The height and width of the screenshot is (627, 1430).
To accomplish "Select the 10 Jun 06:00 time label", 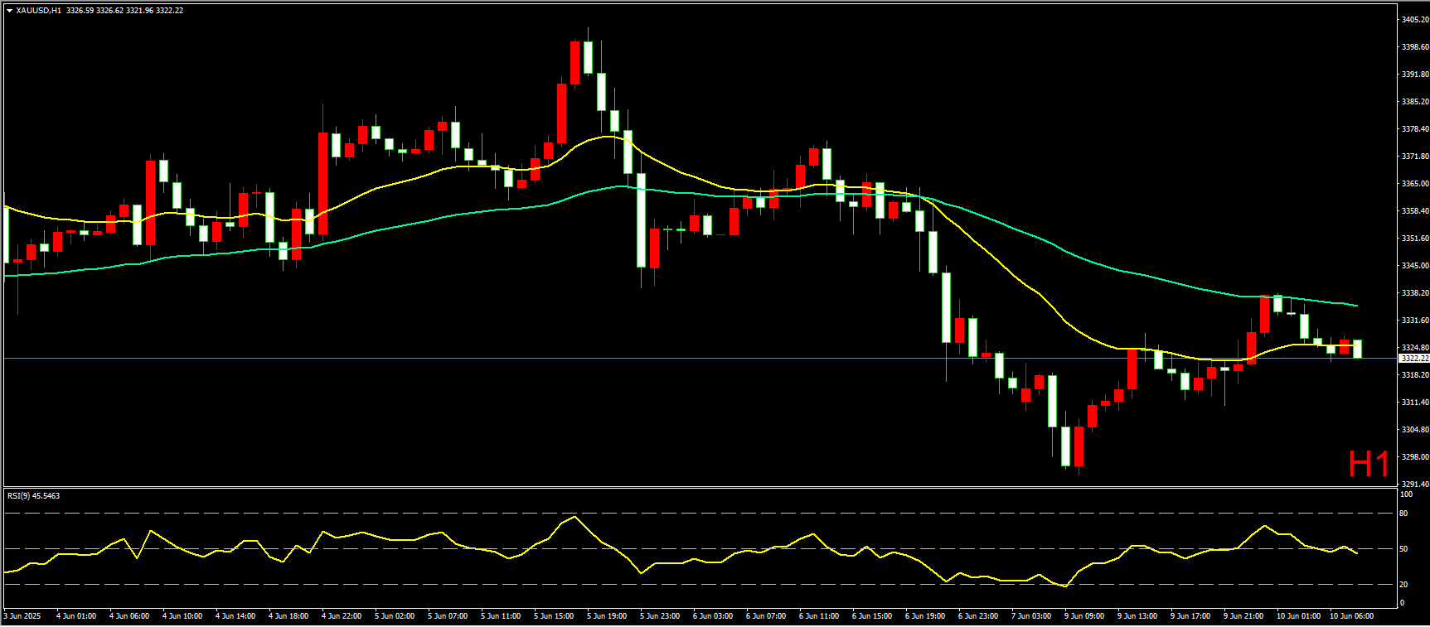I will click(1351, 616).
